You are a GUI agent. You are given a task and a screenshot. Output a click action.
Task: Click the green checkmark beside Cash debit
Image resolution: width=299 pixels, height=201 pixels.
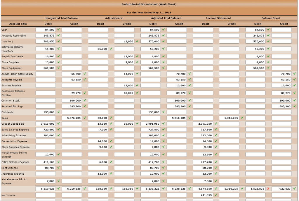pyautogui.click(x=58, y=30)
